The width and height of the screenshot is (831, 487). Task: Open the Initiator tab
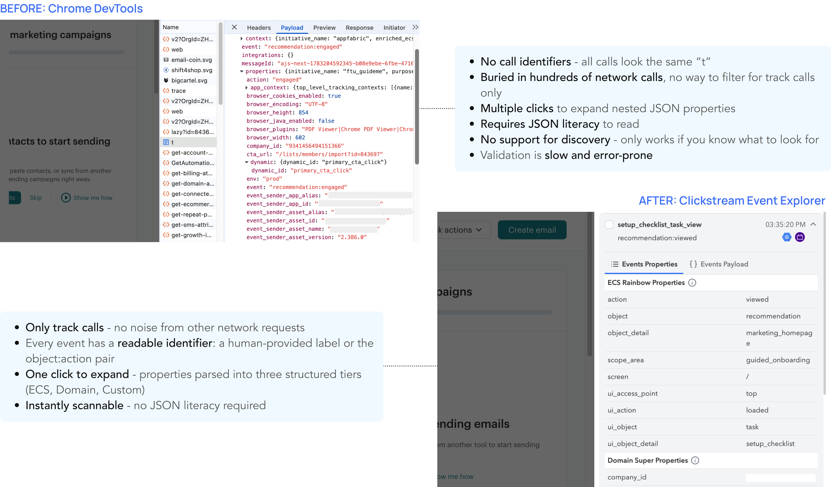click(394, 28)
